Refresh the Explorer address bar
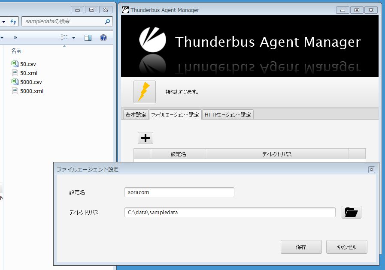 click(x=13, y=21)
